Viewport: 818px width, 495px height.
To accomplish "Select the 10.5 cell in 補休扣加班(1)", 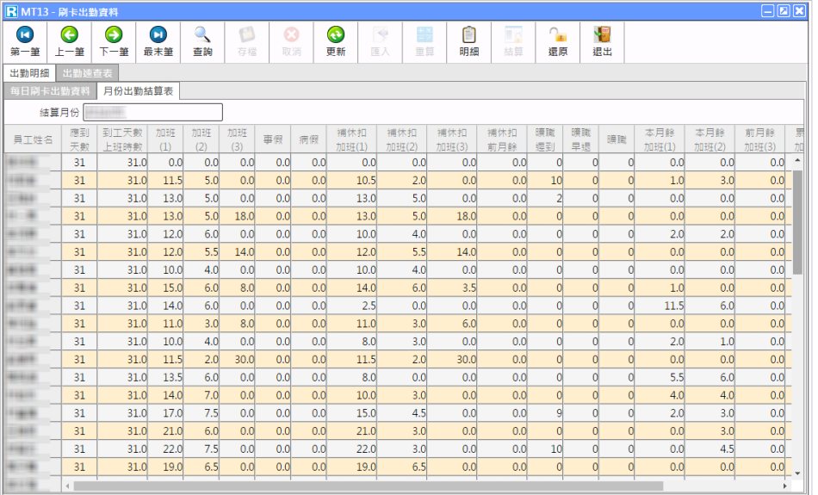I will click(351, 181).
